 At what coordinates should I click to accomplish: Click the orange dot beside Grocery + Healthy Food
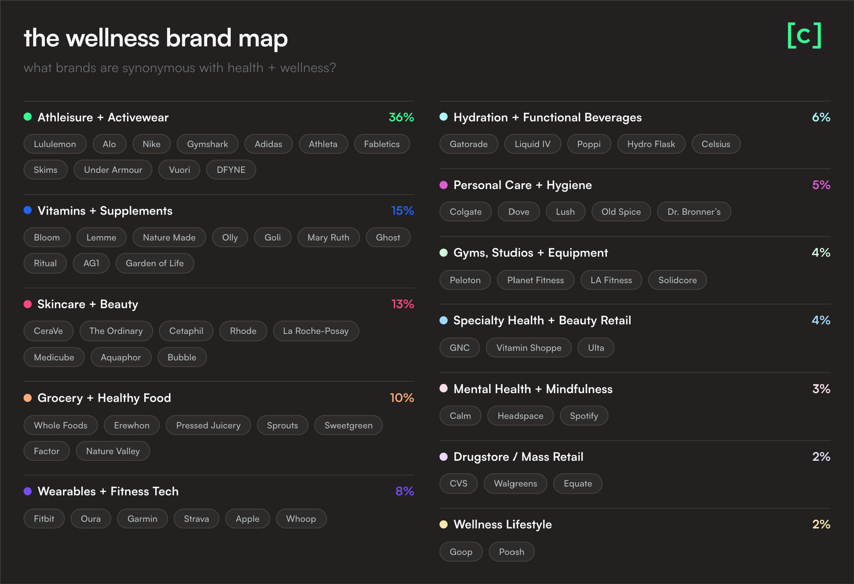point(28,398)
